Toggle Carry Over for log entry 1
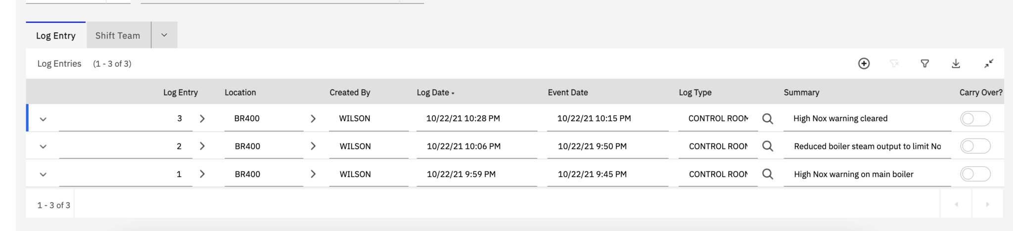 [x=975, y=174]
